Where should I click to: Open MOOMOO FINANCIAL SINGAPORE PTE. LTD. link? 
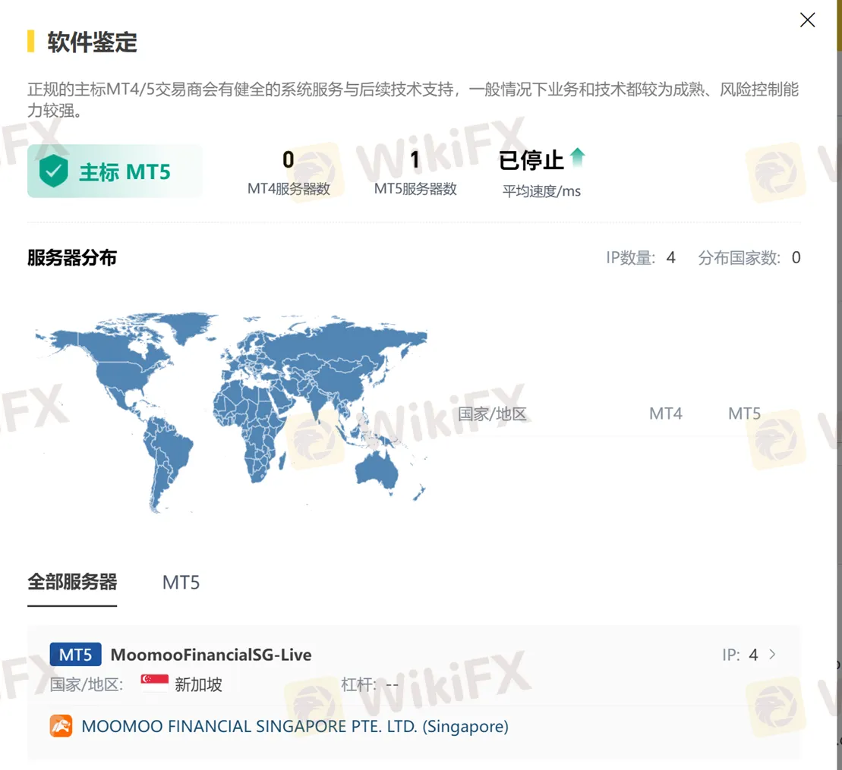[295, 726]
